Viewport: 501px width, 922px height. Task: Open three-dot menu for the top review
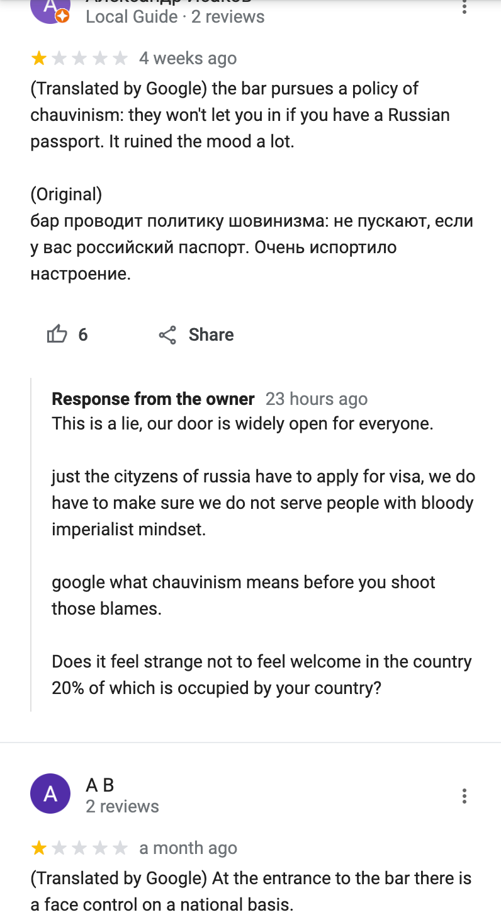(464, 6)
